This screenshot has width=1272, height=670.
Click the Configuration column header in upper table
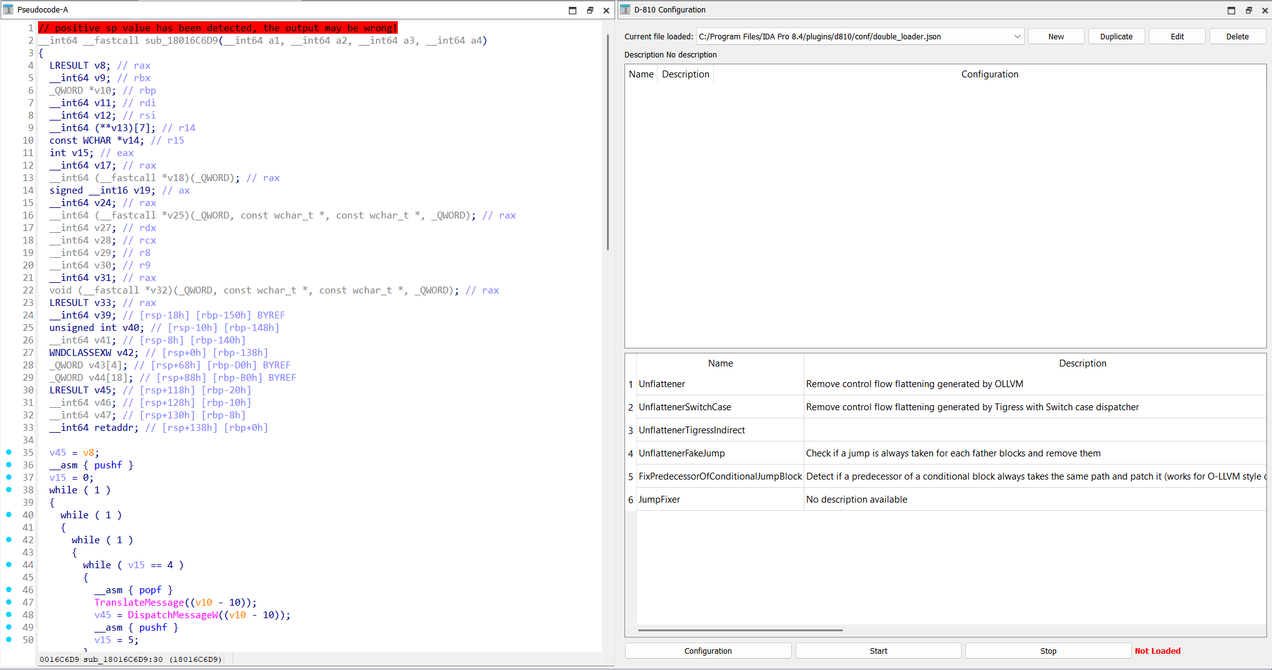(989, 74)
